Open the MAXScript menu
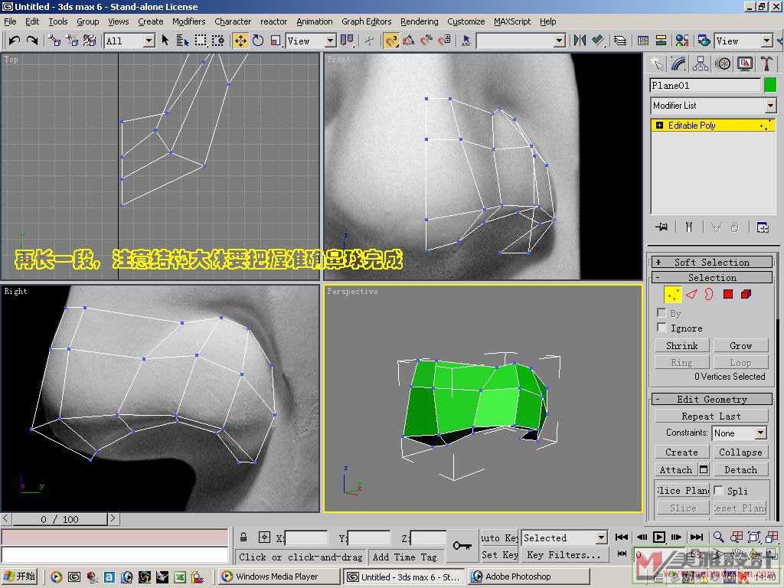This screenshot has height=588, width=784. tap(512, 21)
